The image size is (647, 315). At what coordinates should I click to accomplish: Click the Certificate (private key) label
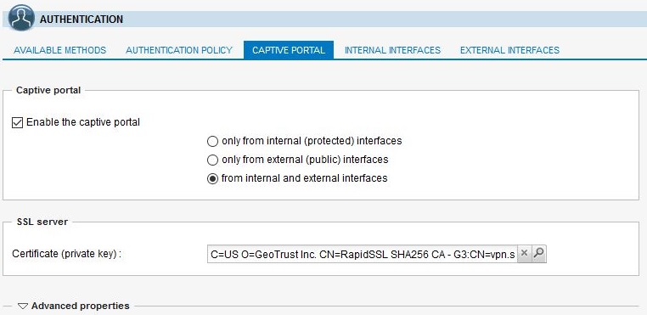coord(66,254)
